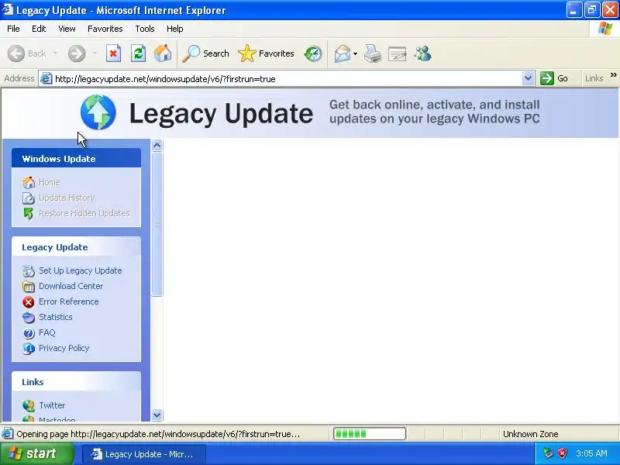
Task: Open the Forward button history dropdown
Action: pos(95,53)
